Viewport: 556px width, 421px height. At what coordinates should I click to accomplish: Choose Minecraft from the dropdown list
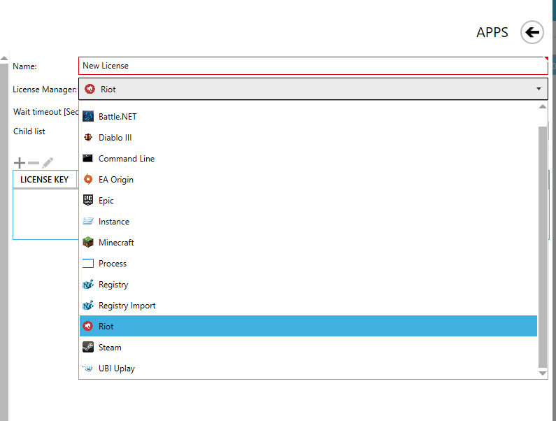click(x=308, y=242)
